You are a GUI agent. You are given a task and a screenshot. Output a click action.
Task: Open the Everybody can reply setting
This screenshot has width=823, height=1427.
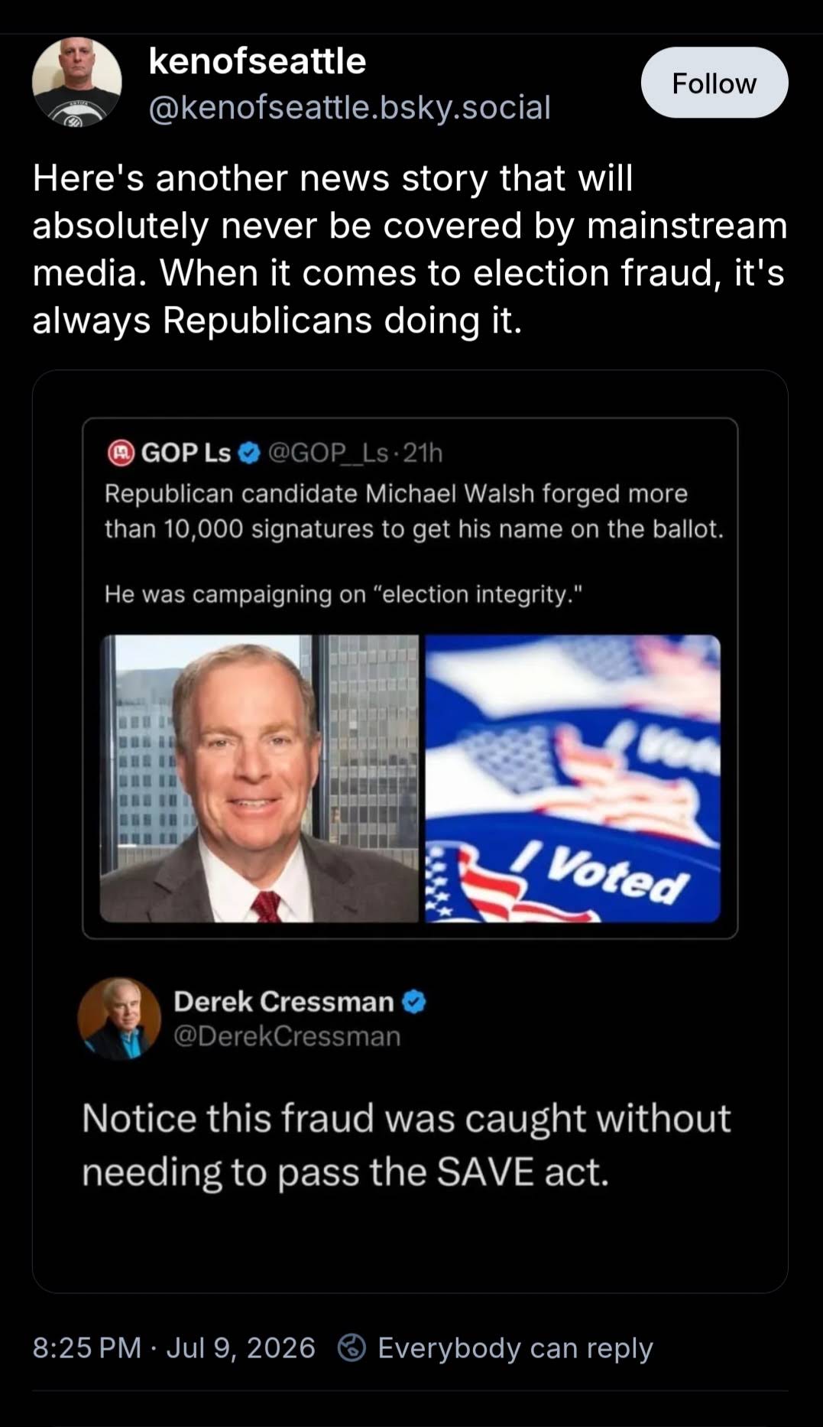pyautogui.click(x=515, y=1347)
